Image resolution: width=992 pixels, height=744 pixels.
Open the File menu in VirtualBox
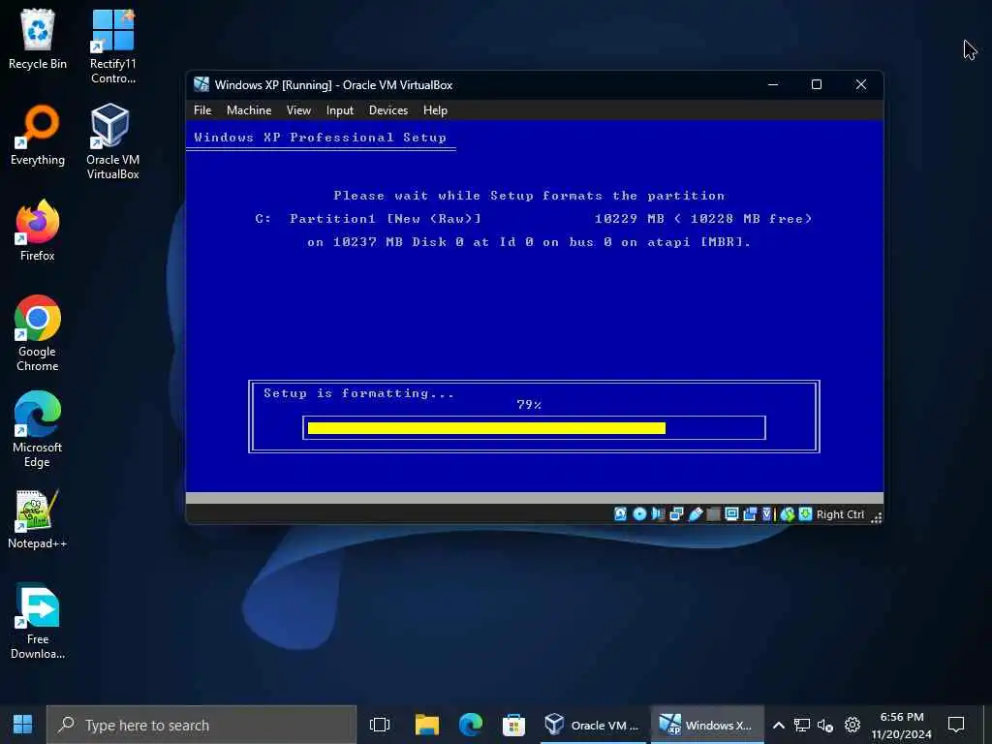coord(202,110)
